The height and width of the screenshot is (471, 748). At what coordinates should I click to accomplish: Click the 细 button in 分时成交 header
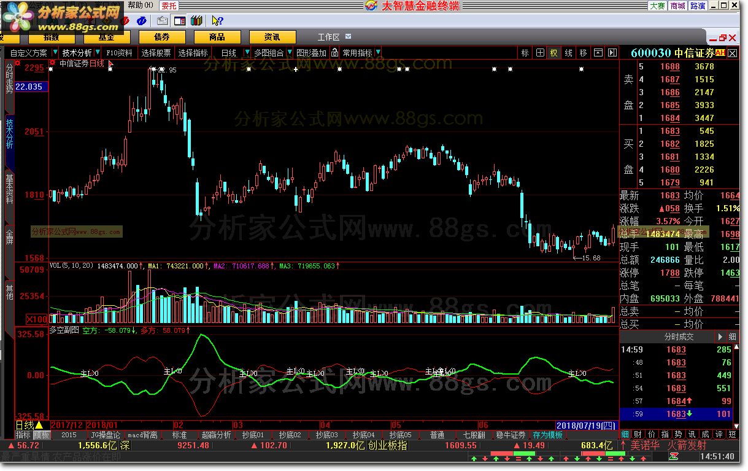pyautogui.click(x=733, y=337)
